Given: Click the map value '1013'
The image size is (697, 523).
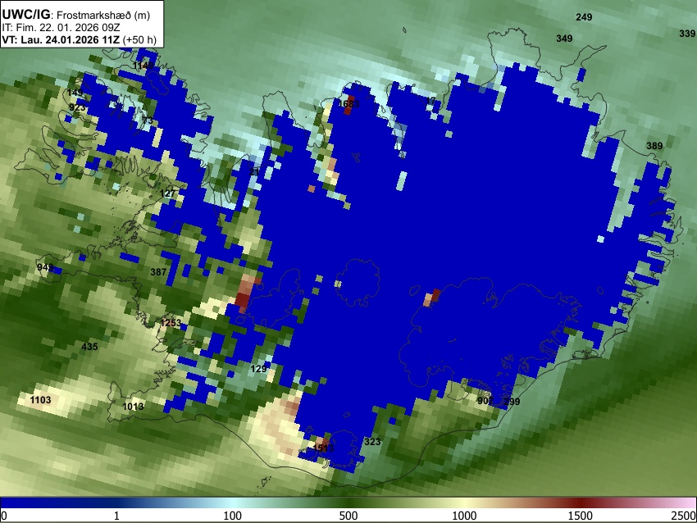Looking at the screenshot, I should point(133,407).
